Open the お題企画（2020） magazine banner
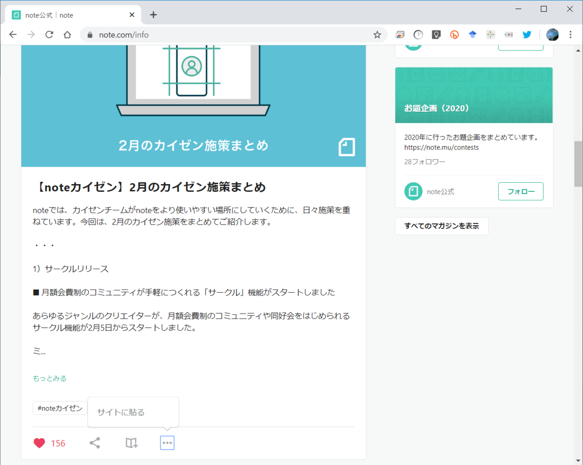Screen dimensions: 583x465 click(474, 95)
